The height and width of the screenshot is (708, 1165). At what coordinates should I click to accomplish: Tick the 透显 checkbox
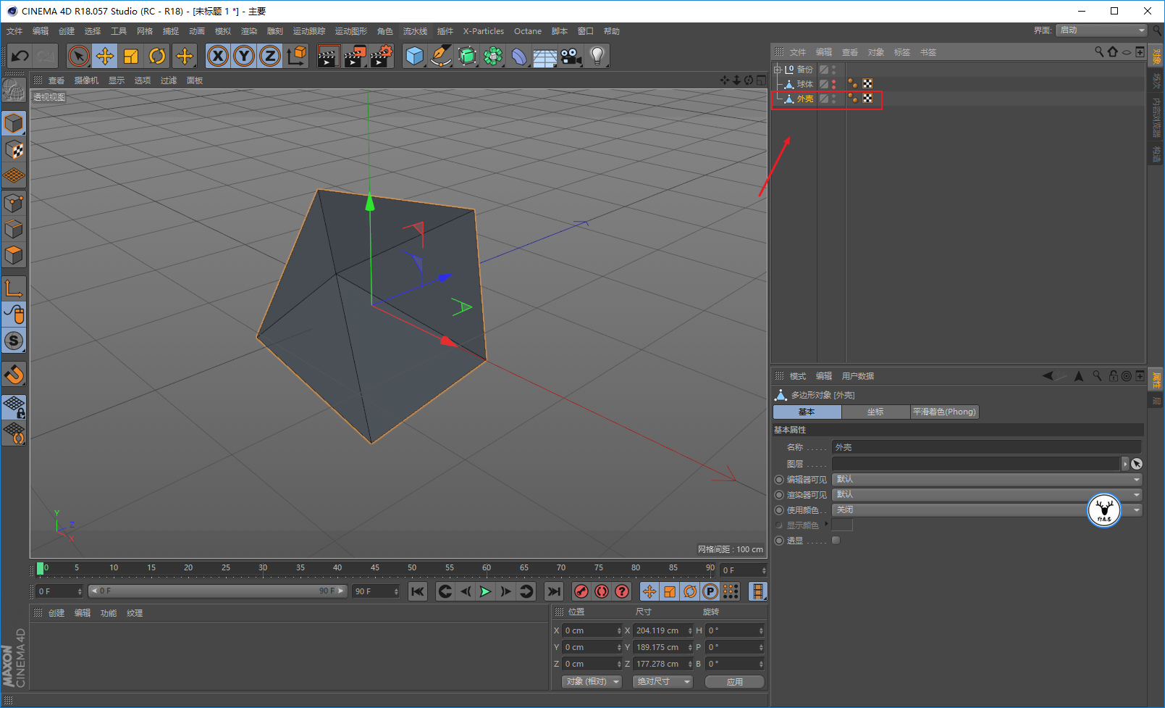pos(836,541)
